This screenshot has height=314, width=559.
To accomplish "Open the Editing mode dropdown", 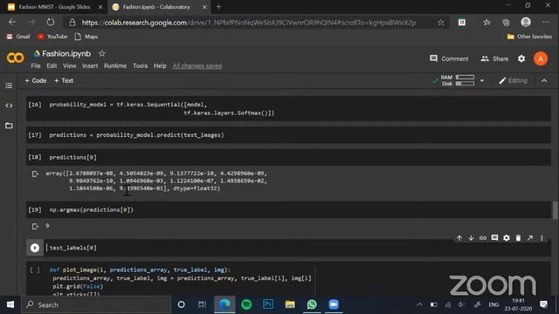I will pos(513,81).
